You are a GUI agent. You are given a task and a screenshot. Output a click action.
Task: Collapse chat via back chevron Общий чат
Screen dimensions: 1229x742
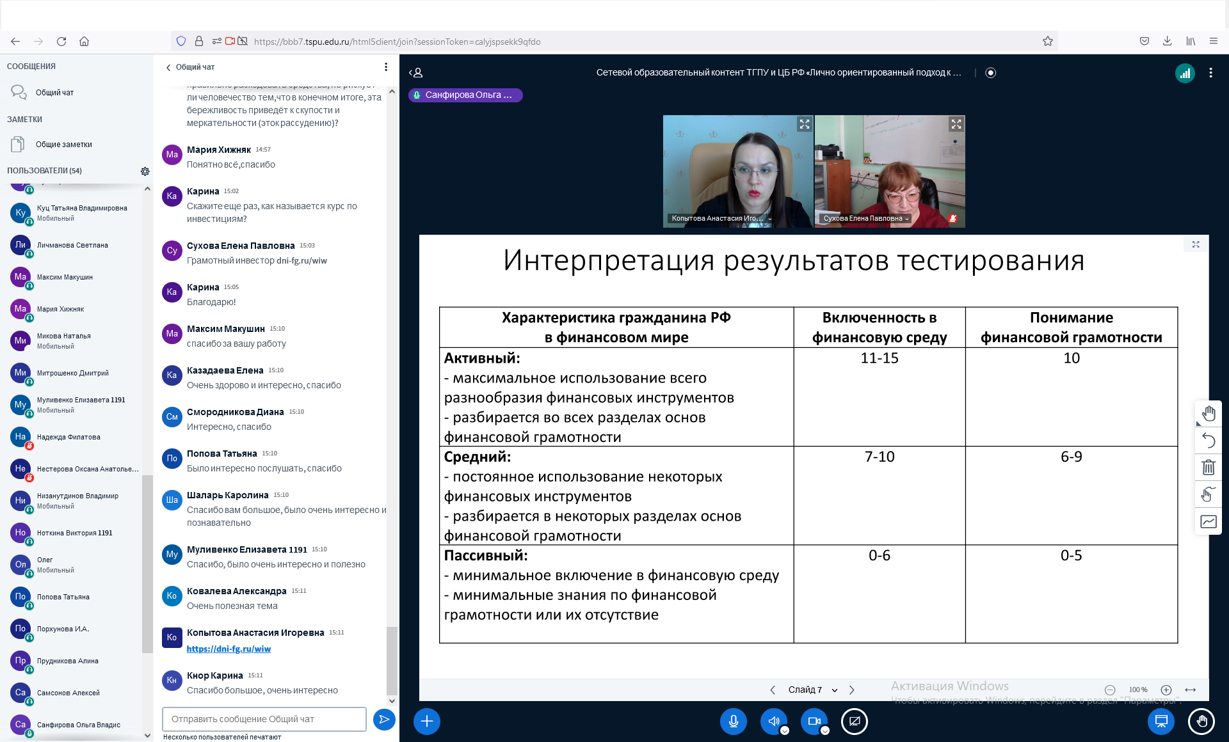pos(190,67)
